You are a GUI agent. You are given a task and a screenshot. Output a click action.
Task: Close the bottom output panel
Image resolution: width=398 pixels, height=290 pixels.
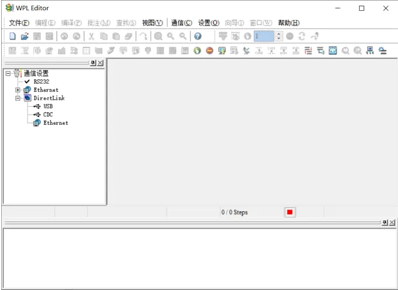click(x=392, y=223)
